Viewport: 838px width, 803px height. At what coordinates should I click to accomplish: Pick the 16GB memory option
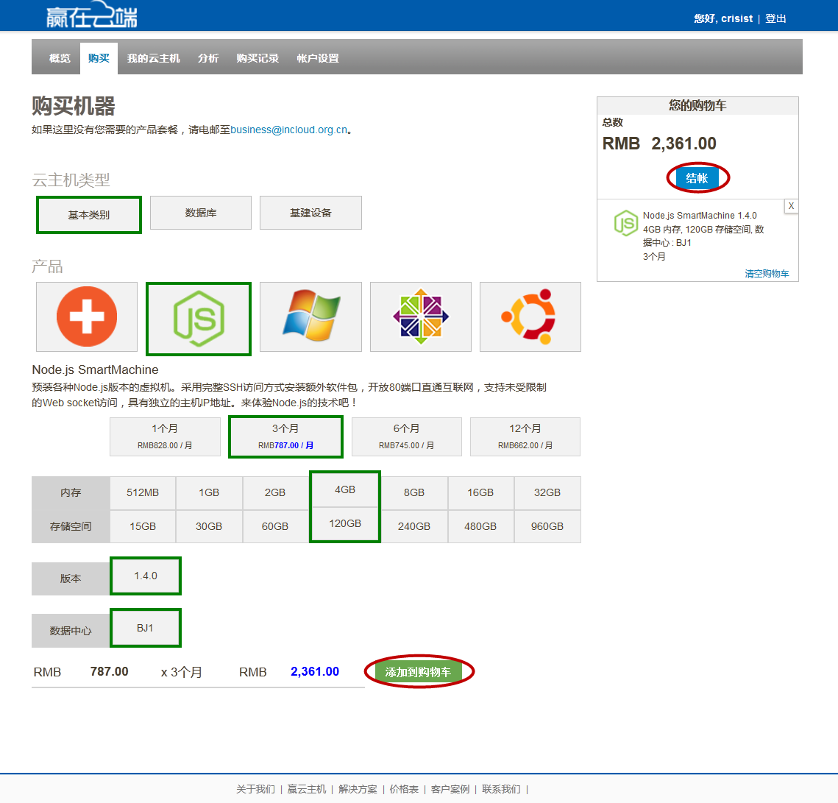480,492
